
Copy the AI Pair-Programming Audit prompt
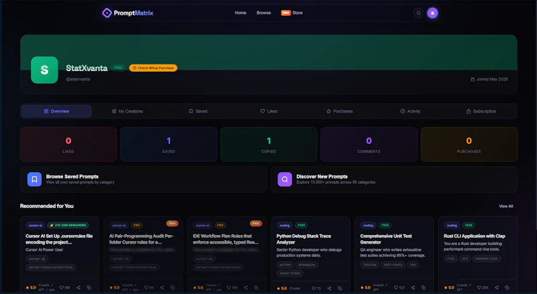click(173, 287)
